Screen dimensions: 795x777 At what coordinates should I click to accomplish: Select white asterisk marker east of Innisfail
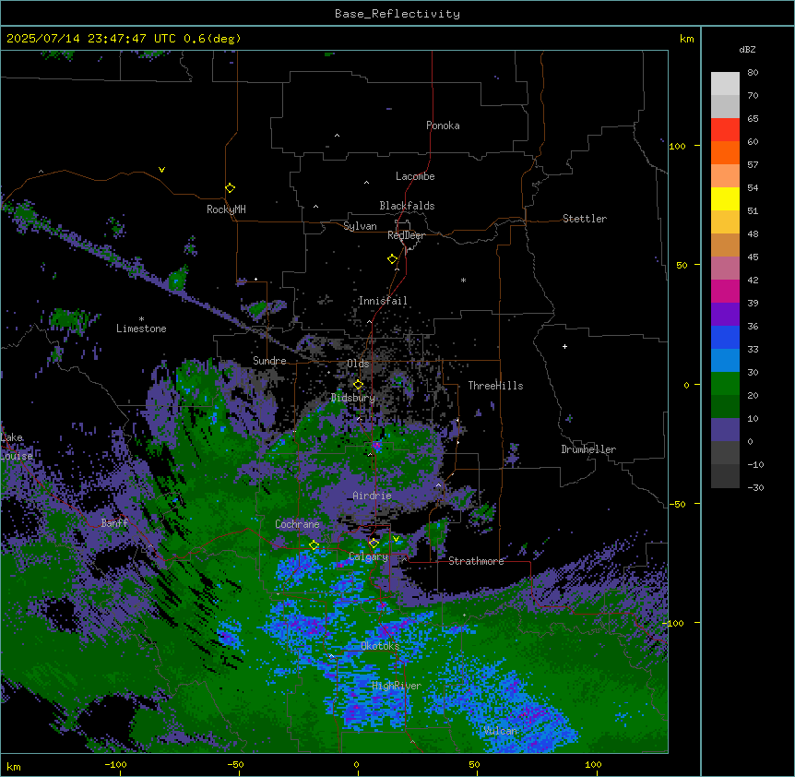pyautogui.click(x=463, y=280)
